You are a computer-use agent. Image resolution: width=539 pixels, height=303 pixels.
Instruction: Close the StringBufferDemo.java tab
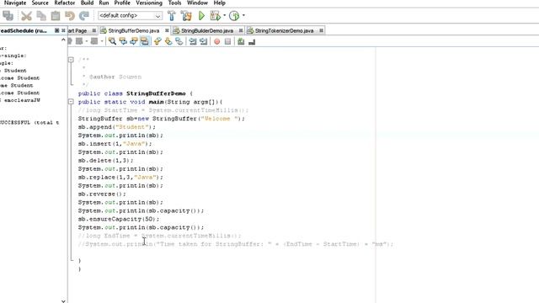[x=167, y=30]
